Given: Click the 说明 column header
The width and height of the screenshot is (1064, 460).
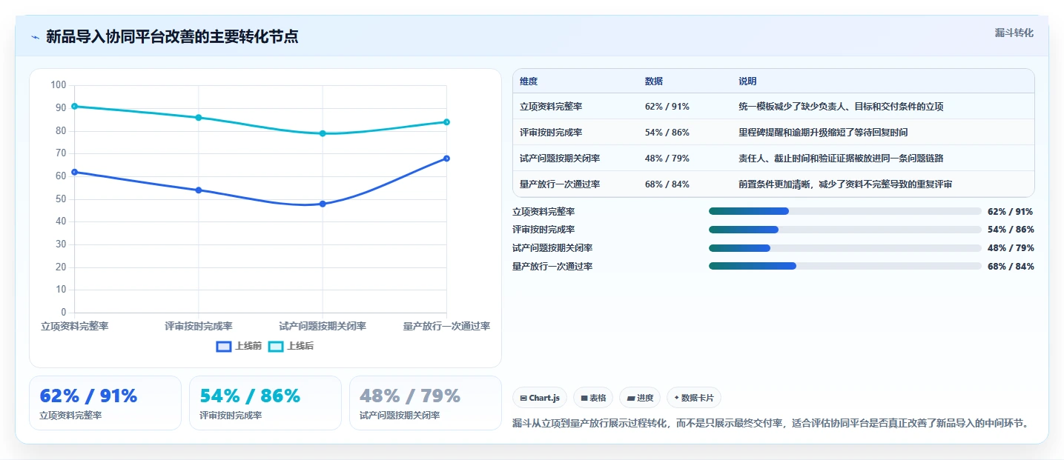Looking at the screenshot, I should click(x=747, y=81).
